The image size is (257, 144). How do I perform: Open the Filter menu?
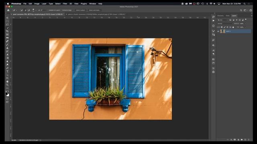(x=65, y=4)
